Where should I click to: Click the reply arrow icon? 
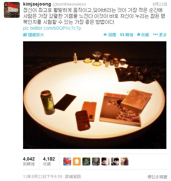[x=105, y=35]
